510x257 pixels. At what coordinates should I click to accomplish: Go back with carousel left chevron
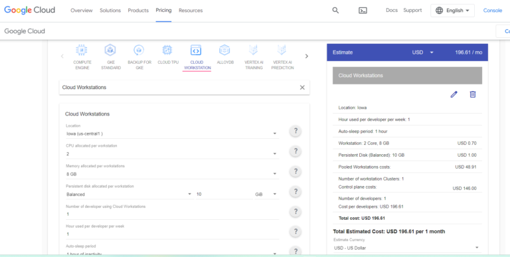tap(62, 56)
